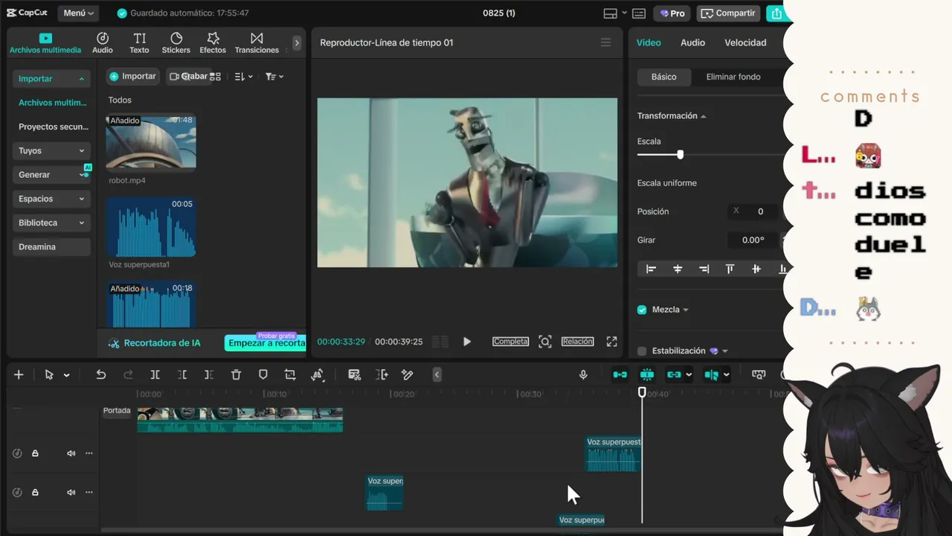Open the media filter dropdown
Viewport: 952px width, 536px height.
[x=274, y=77]
